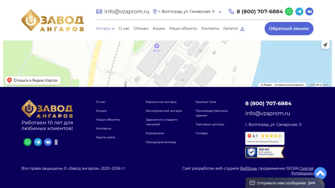Click the ВебЗона studio link

click(248, 168)
